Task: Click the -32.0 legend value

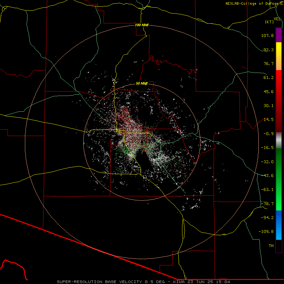Action: click(x=267, y=162)
